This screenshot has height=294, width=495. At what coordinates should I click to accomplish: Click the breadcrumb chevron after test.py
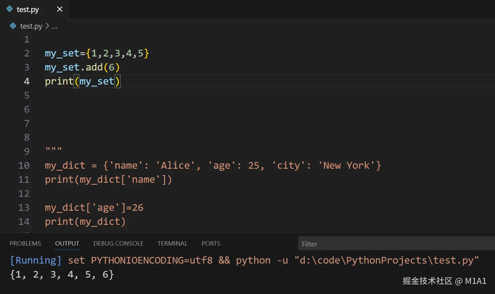[x=47, y=26]
